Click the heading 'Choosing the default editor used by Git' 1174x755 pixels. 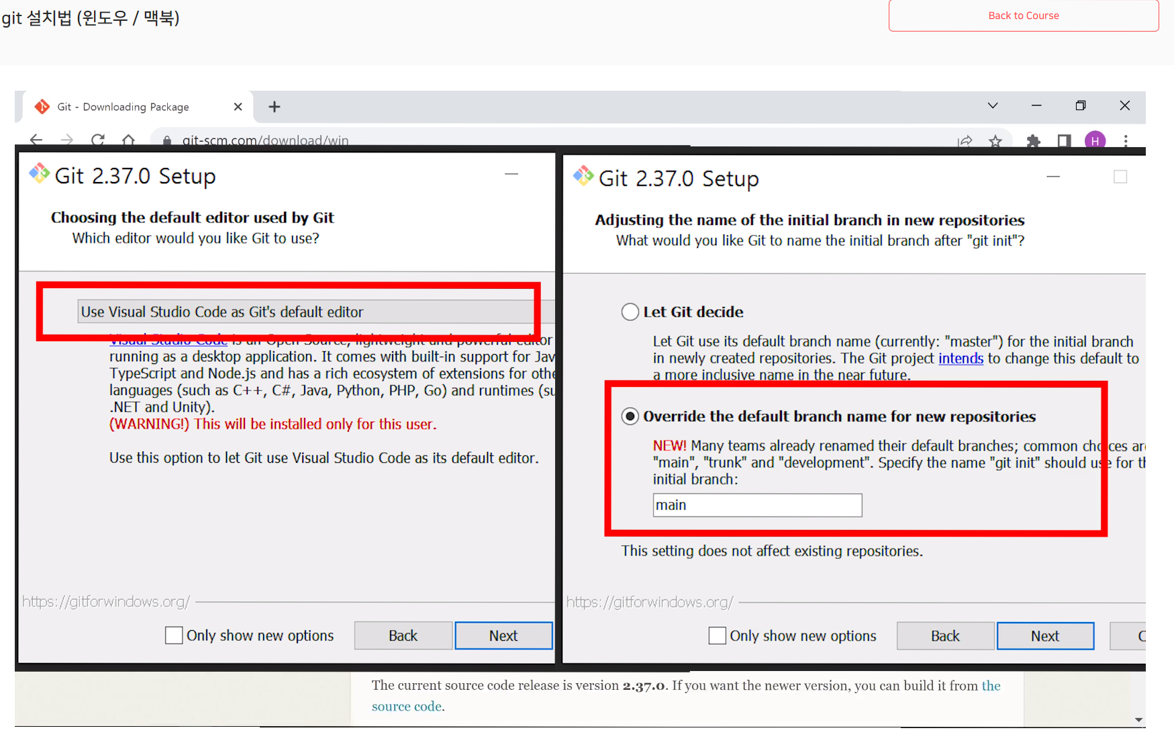(x=193, y=218)
